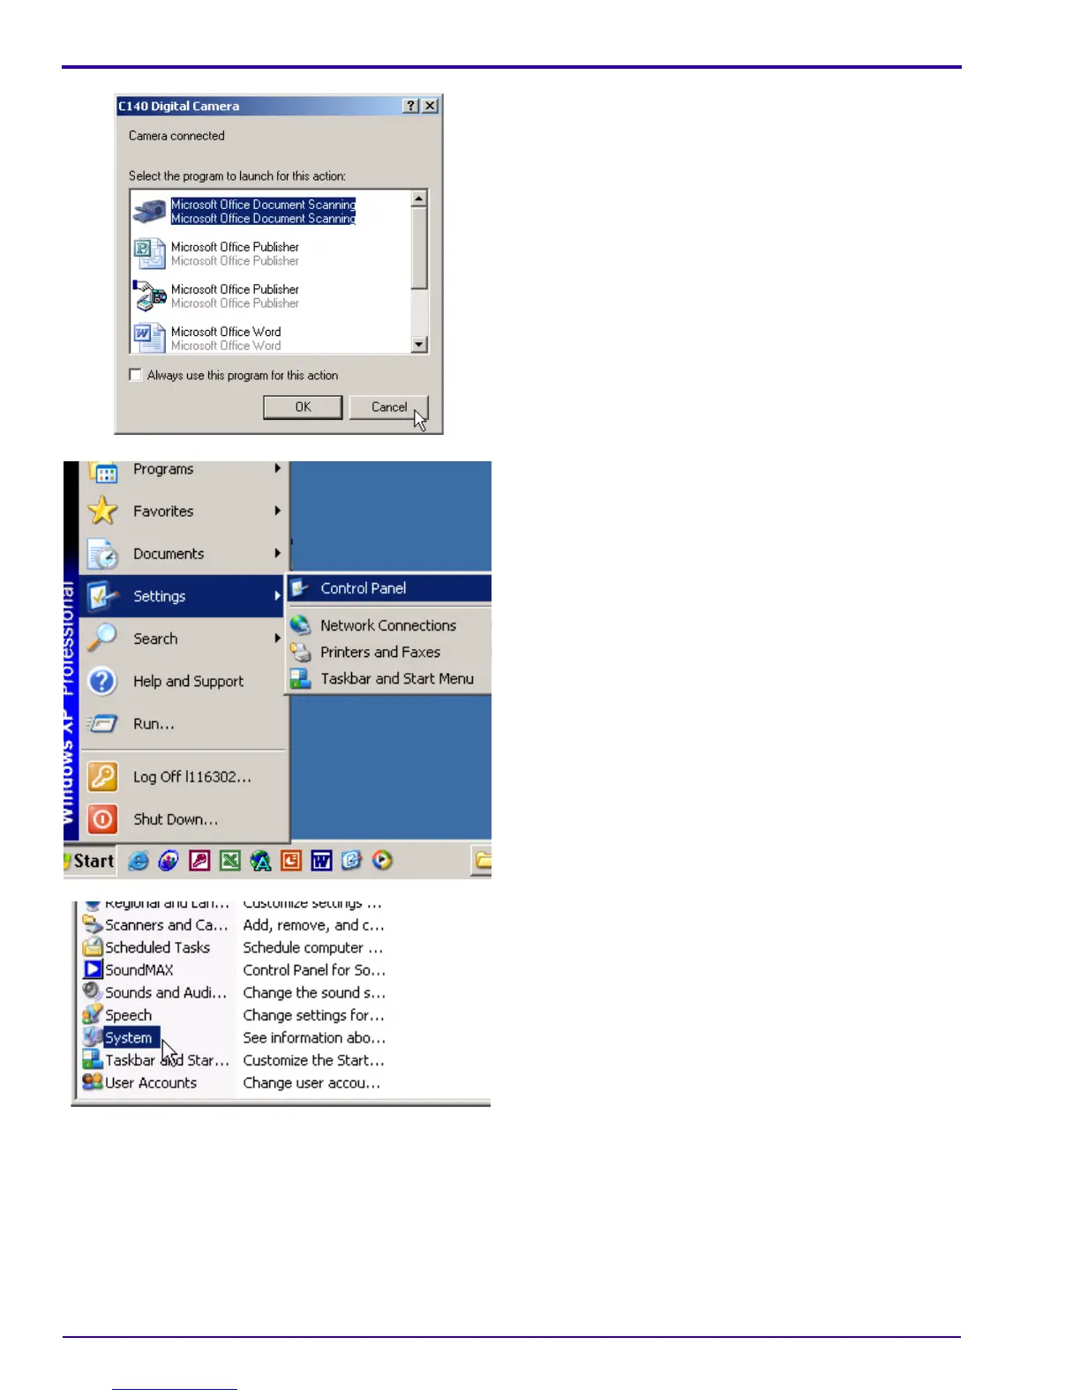
Task: Open Network Connections
Action: pyautogui.click(x=390, y=625)
